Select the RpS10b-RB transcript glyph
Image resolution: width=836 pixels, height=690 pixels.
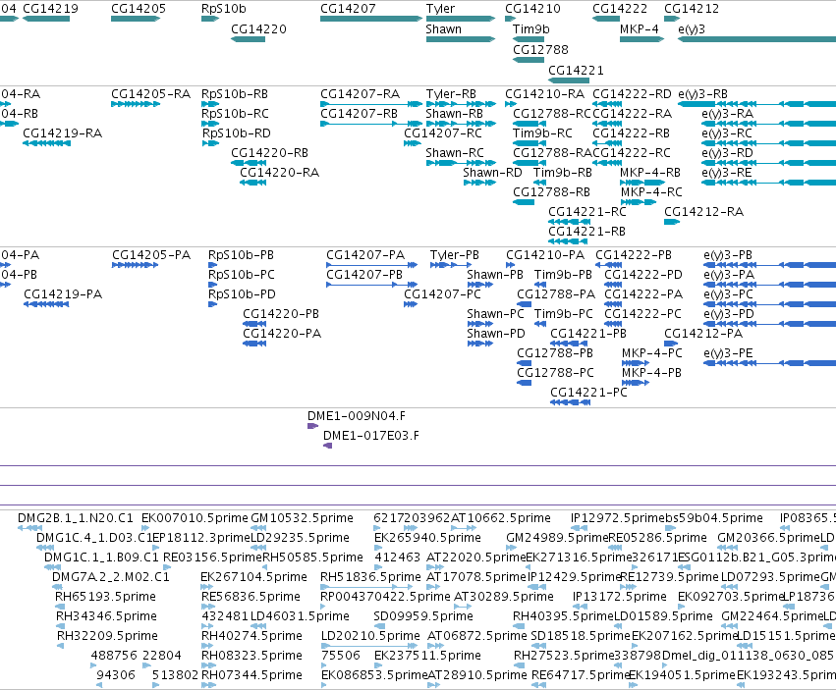pyautogui.click(x=210, y=104)
